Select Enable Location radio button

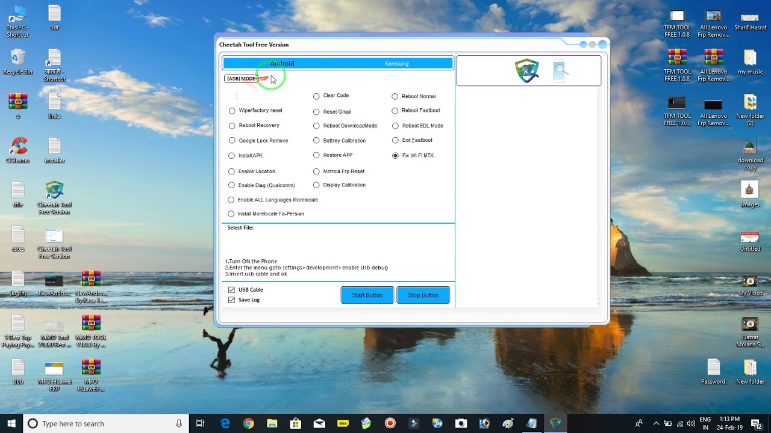[x=231, y=171]
